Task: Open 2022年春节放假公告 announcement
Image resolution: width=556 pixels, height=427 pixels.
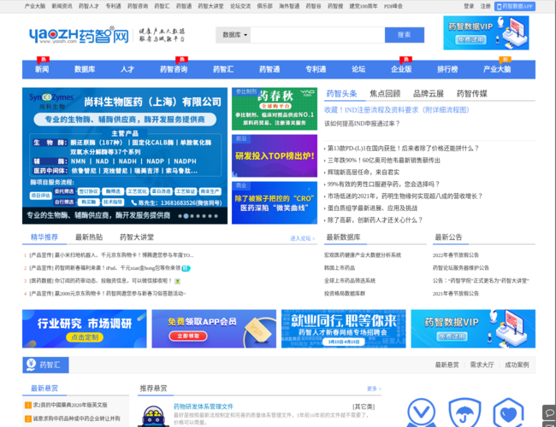Action: pos(456,255)
